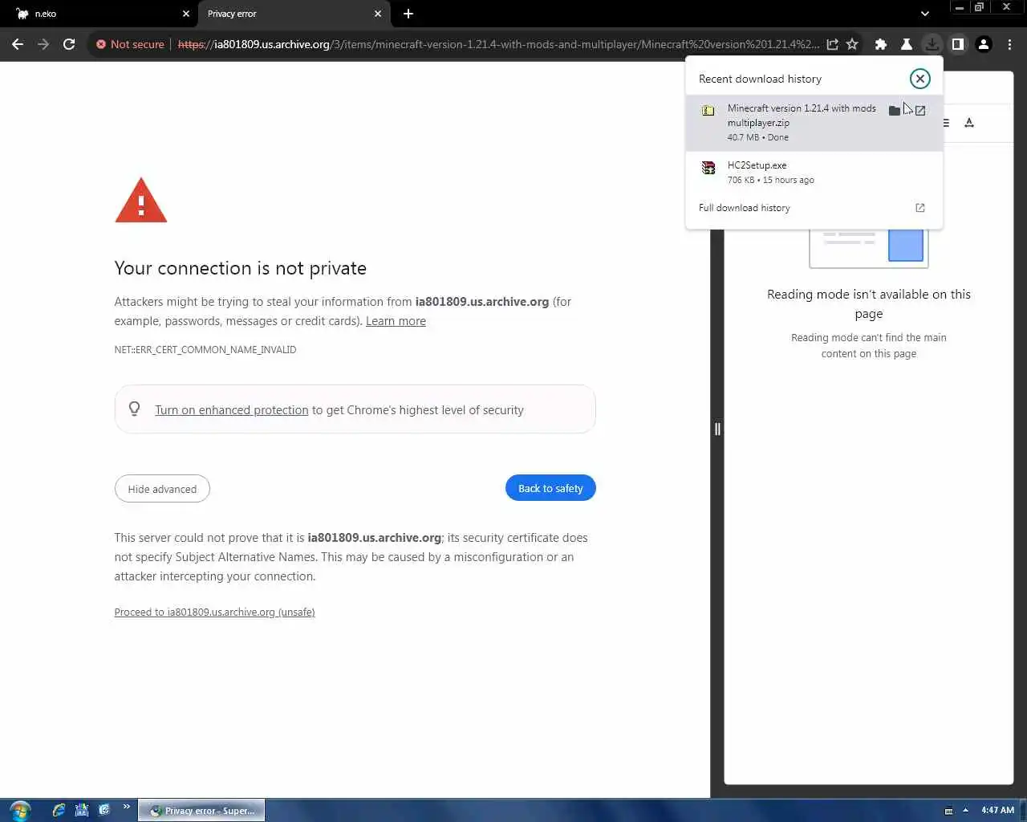Click the external-link icon beside Full download history
The height and width of the screenshot is (822, 1027).
point(920,208)
